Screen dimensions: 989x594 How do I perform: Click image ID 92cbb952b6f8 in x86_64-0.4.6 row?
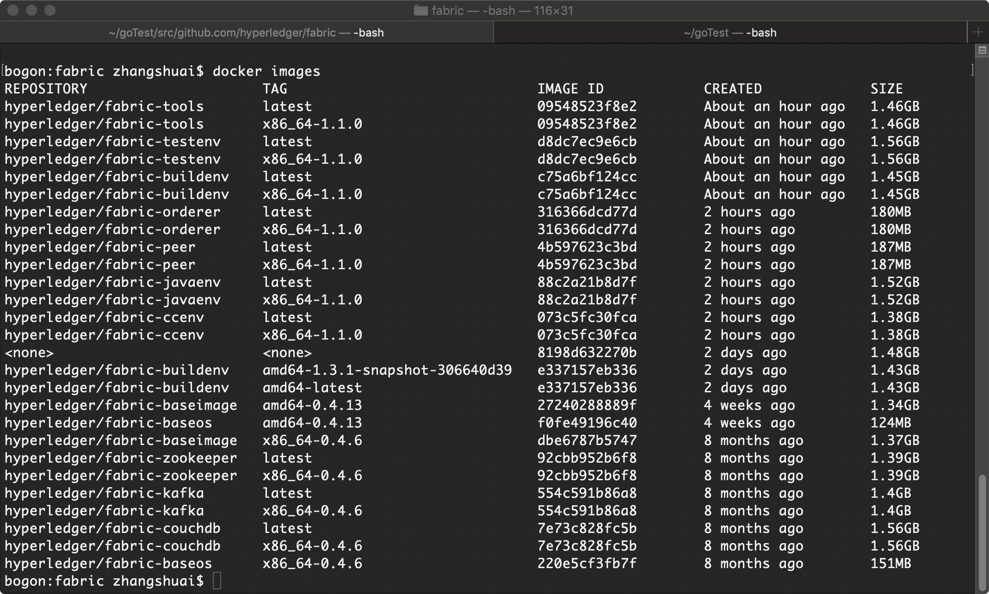(587, 476)
